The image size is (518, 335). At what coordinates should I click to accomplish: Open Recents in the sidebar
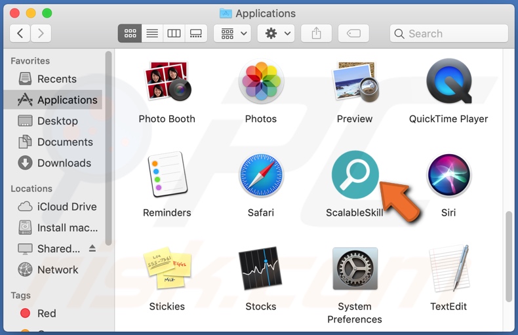tap(53, 79)
